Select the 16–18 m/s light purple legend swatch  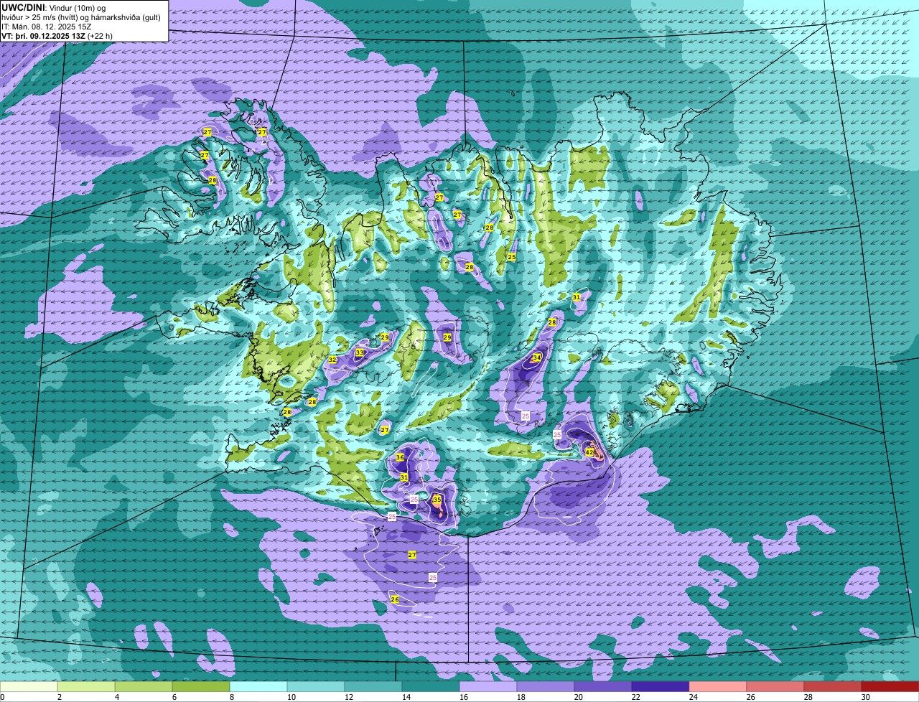coord(488,687)
